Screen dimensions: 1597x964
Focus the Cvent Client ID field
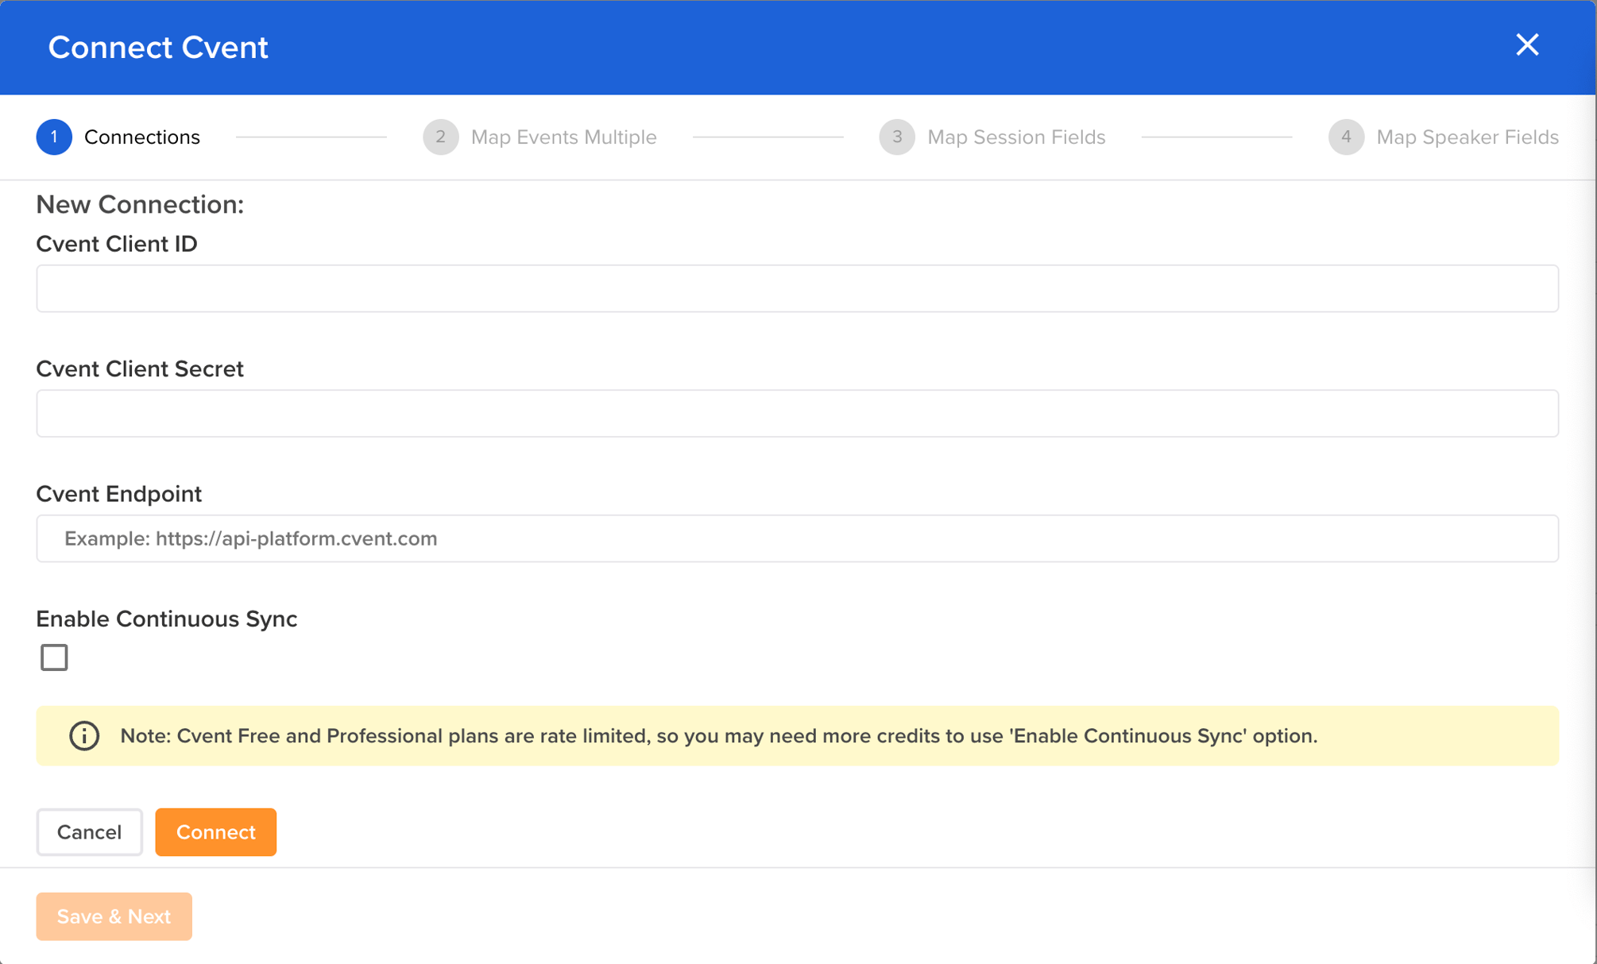coord(797,288)
